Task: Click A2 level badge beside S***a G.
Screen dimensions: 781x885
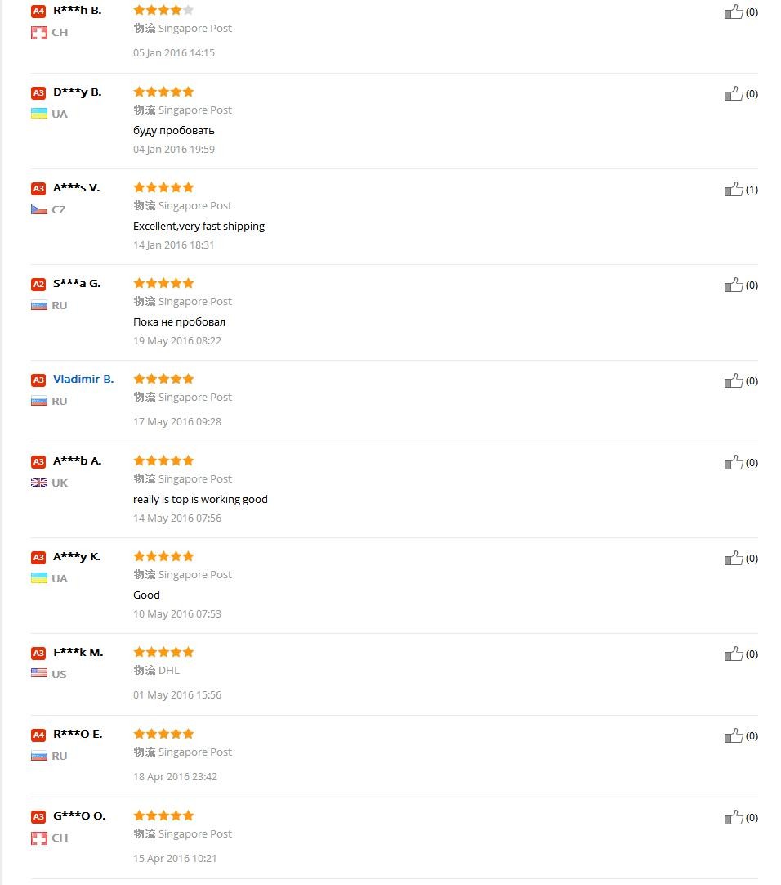Action: click(x=38, y=284)
